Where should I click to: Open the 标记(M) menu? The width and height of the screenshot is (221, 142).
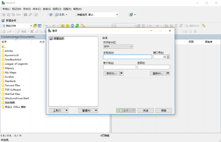point(17,9)
